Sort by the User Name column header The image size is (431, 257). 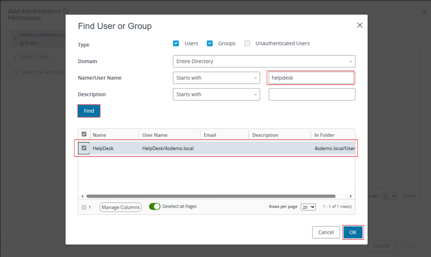tap(155, 135)
